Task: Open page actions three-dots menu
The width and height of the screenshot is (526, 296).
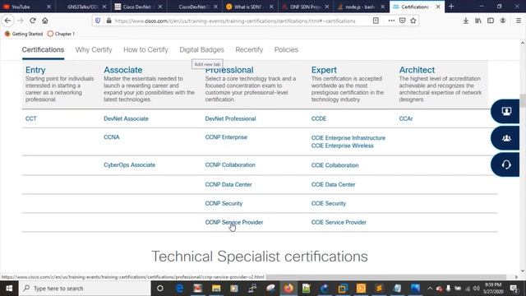Action: (391, 21)
